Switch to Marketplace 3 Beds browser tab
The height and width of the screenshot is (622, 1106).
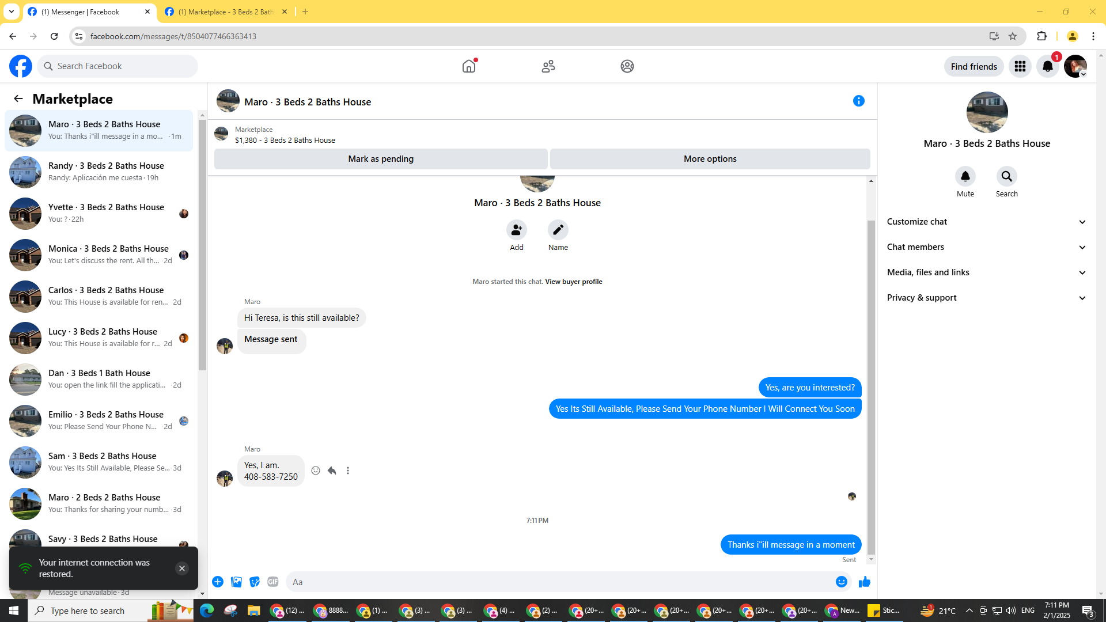226,12
